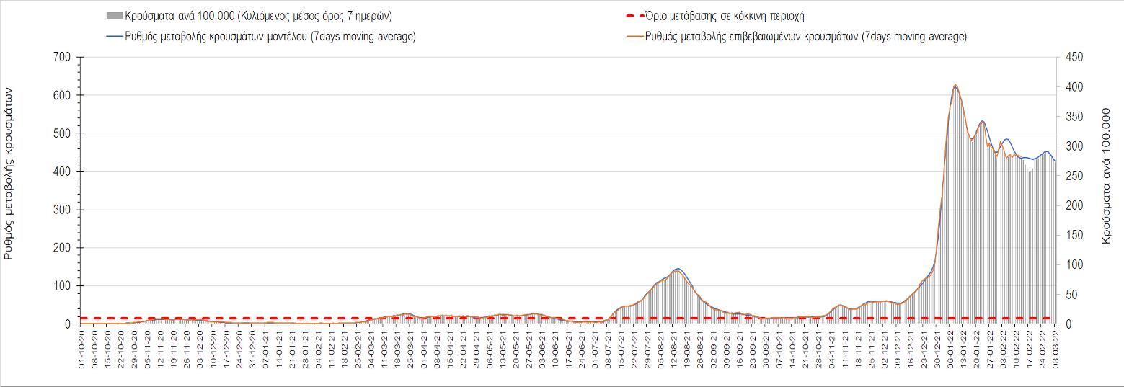1124x387 pixels.
Task: Click left axis title 'Ρυθμός μεταβολής κρουσμάτων'
Action: click(9, 173)
